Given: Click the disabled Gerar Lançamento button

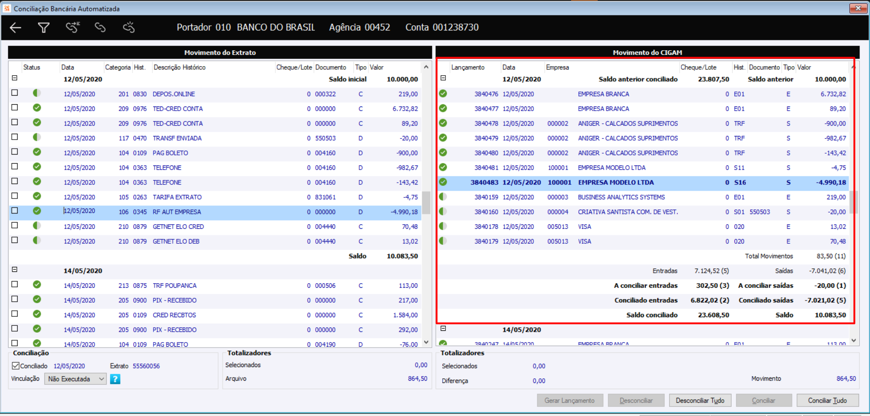Looking at the screenshot, I should click(570, 401).
